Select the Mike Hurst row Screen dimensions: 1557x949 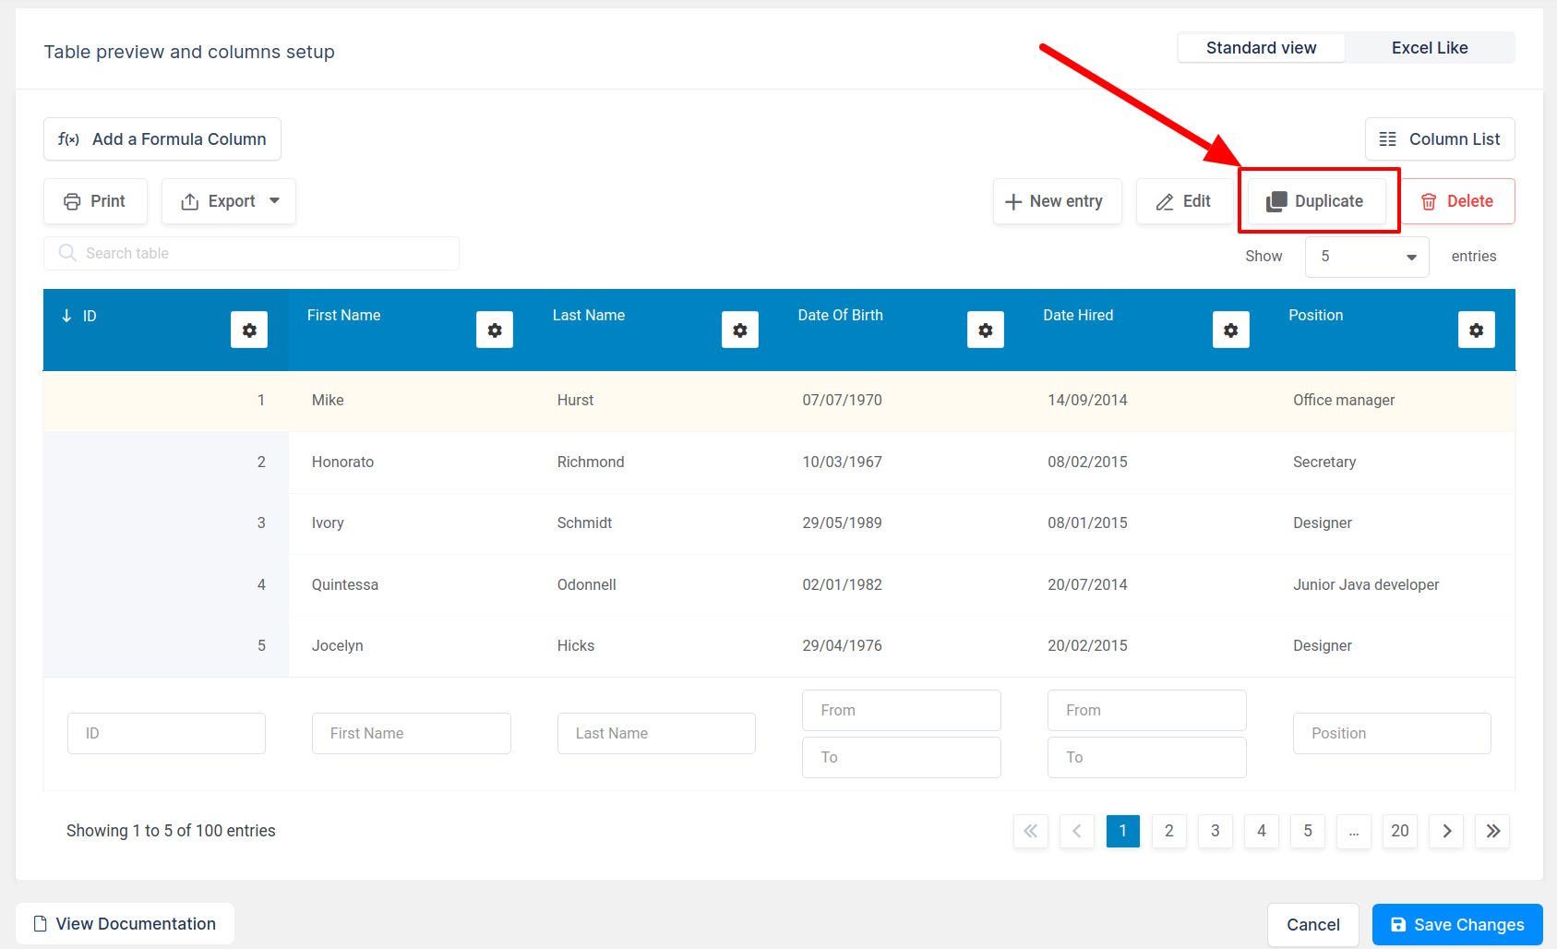pyautogui.click(x=779, y=401)
